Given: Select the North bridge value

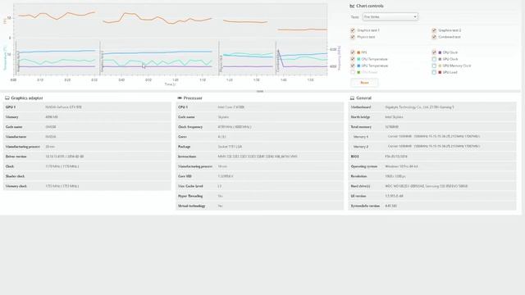Looking at the screenshot, I should [x=394, y=117].
